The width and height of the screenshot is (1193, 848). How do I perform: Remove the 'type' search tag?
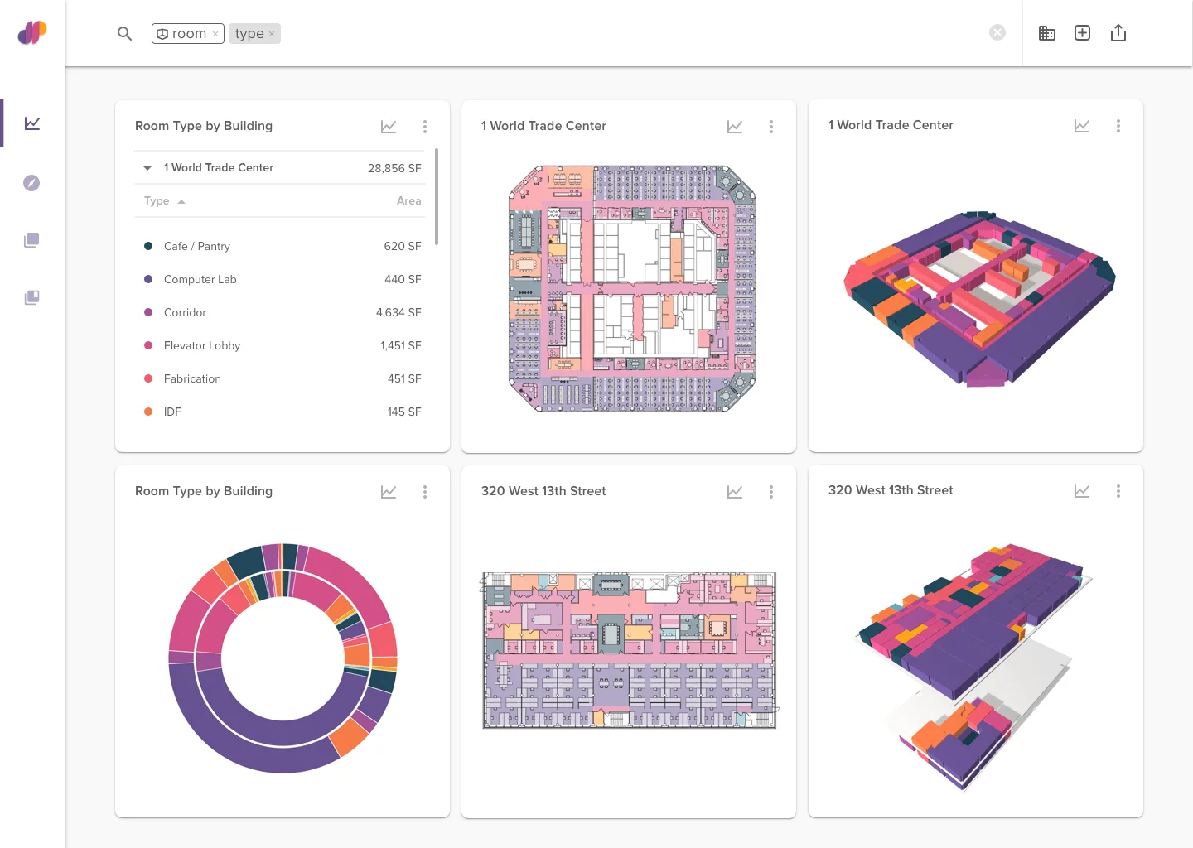click(272, 34)
